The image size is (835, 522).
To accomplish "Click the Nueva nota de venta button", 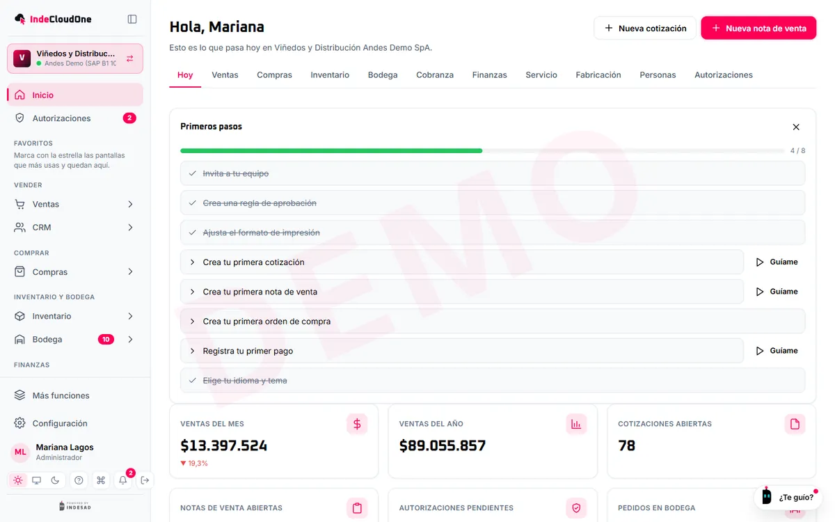I will click(758, 29).
